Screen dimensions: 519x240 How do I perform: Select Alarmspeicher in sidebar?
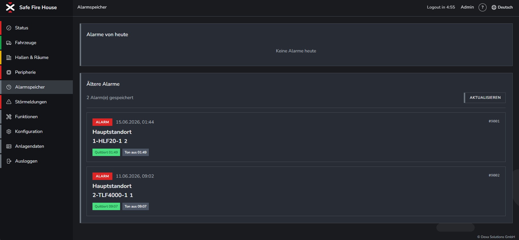point(36,87)
